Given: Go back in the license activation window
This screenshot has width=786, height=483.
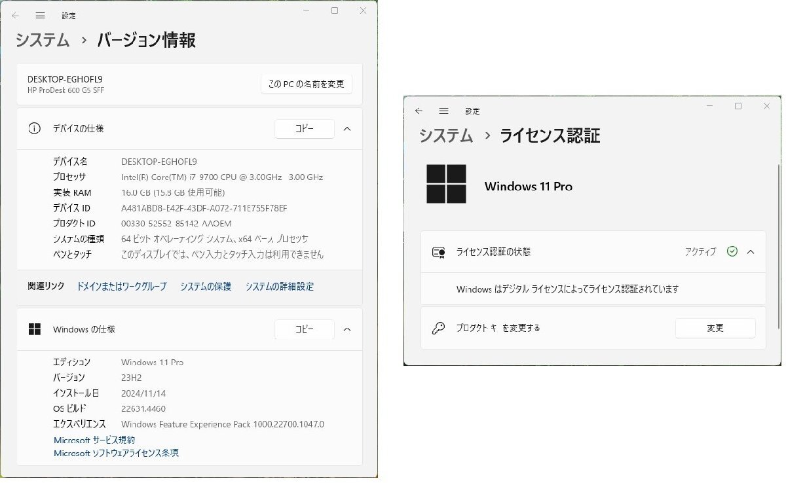Looking at the screenshot, I should click(x=419, y=111).
